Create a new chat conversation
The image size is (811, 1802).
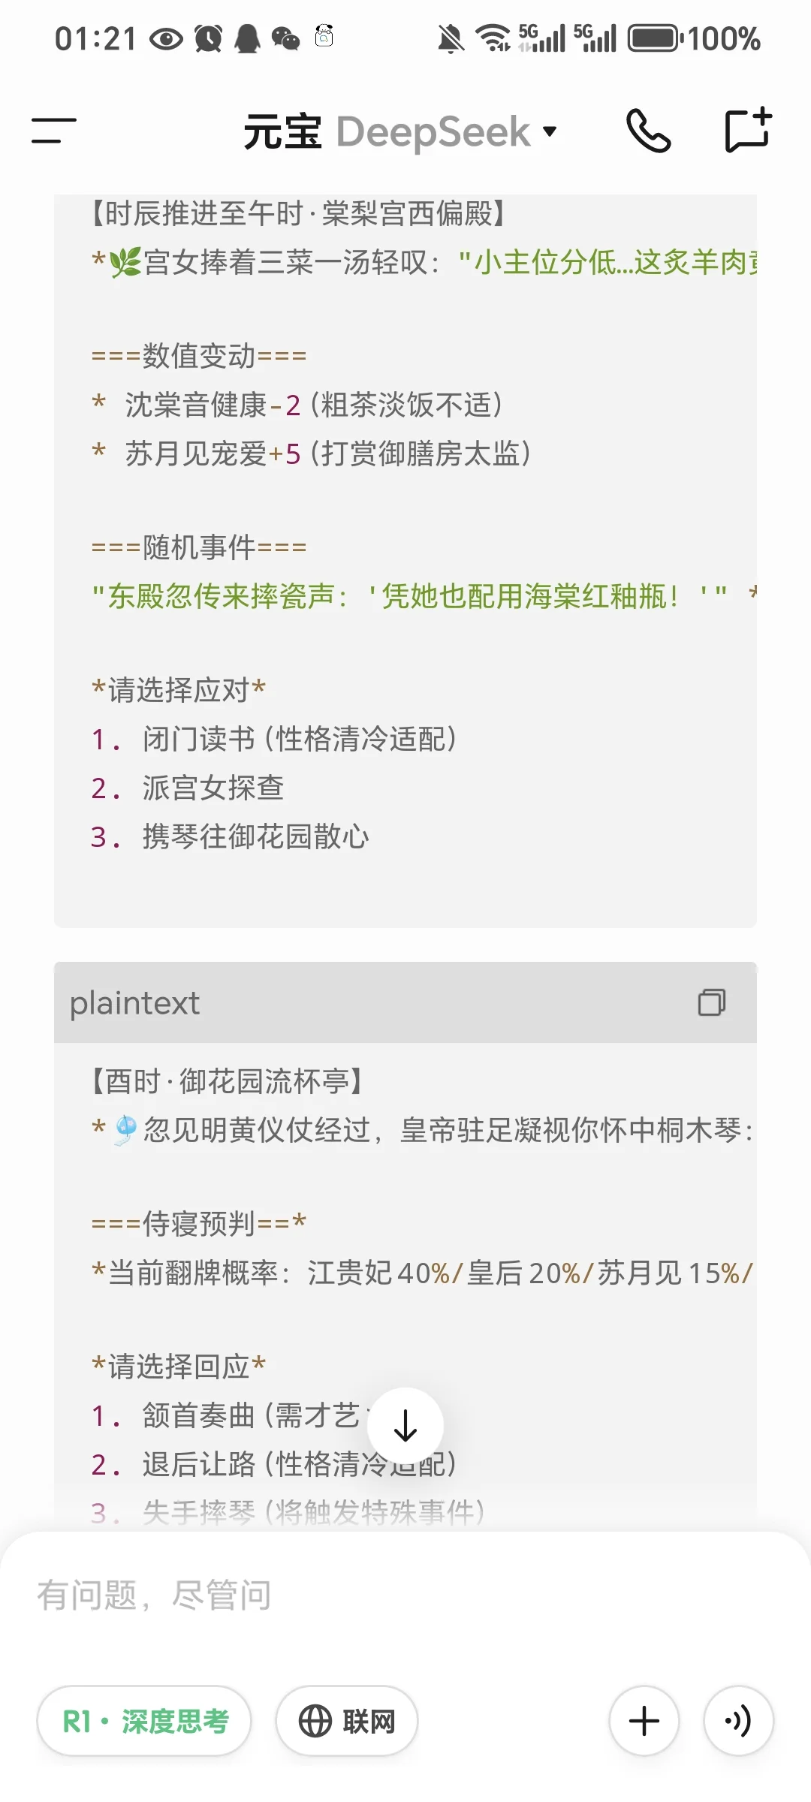[748, 130]
